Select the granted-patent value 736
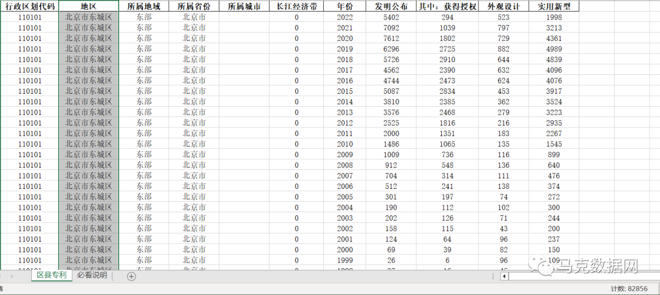The height and width of the screenshot is (295, 660). point(447,154)
